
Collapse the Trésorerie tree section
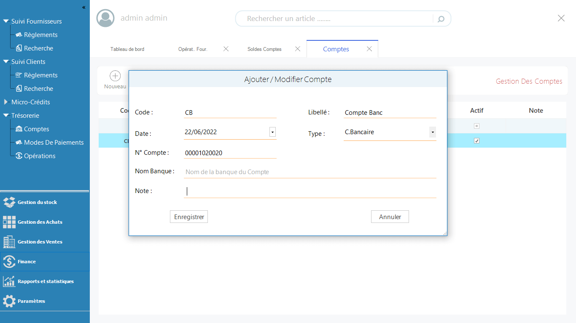(5, 116)
